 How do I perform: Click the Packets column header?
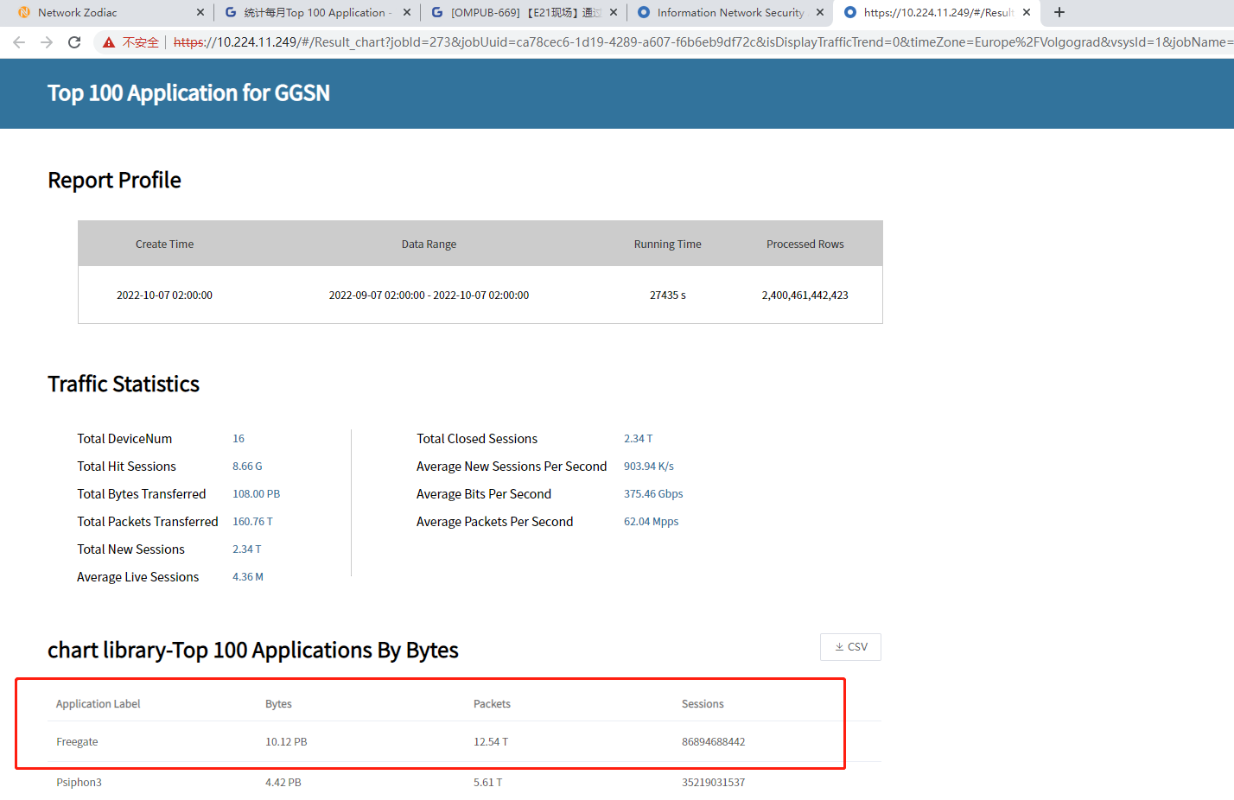[492, 704]
